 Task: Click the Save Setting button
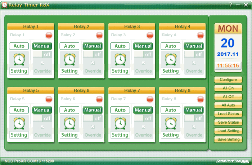point(228,139)
